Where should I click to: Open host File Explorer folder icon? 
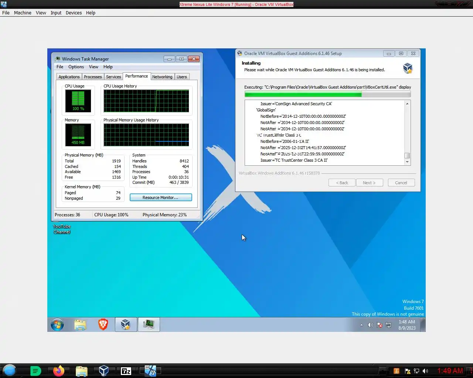[81, 371]
